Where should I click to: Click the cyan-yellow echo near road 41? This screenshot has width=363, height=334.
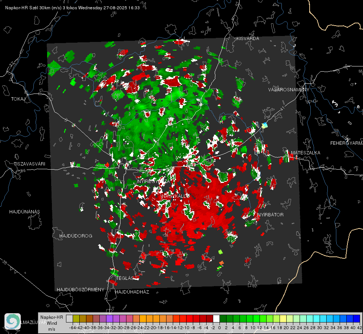(x=265, y=125)
